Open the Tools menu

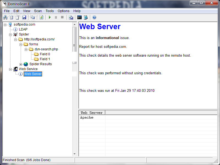pos(50,11)
